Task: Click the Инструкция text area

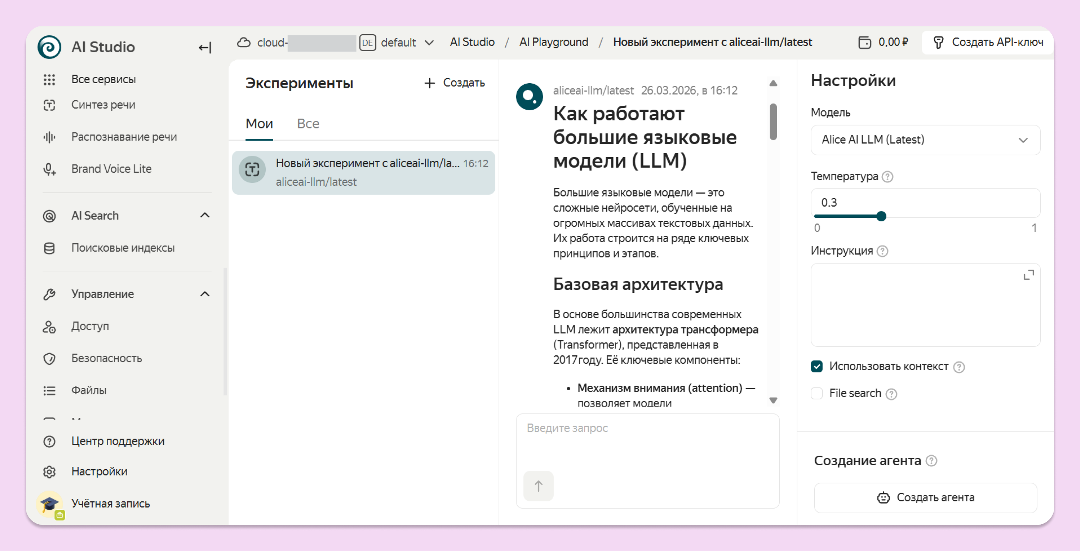Action: click(925, 305)
